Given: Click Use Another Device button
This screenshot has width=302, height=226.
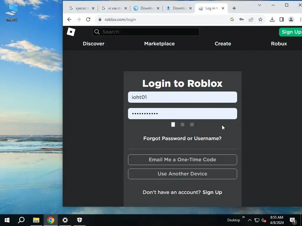Looking at the screenshot, I should (x=182, y=174).
